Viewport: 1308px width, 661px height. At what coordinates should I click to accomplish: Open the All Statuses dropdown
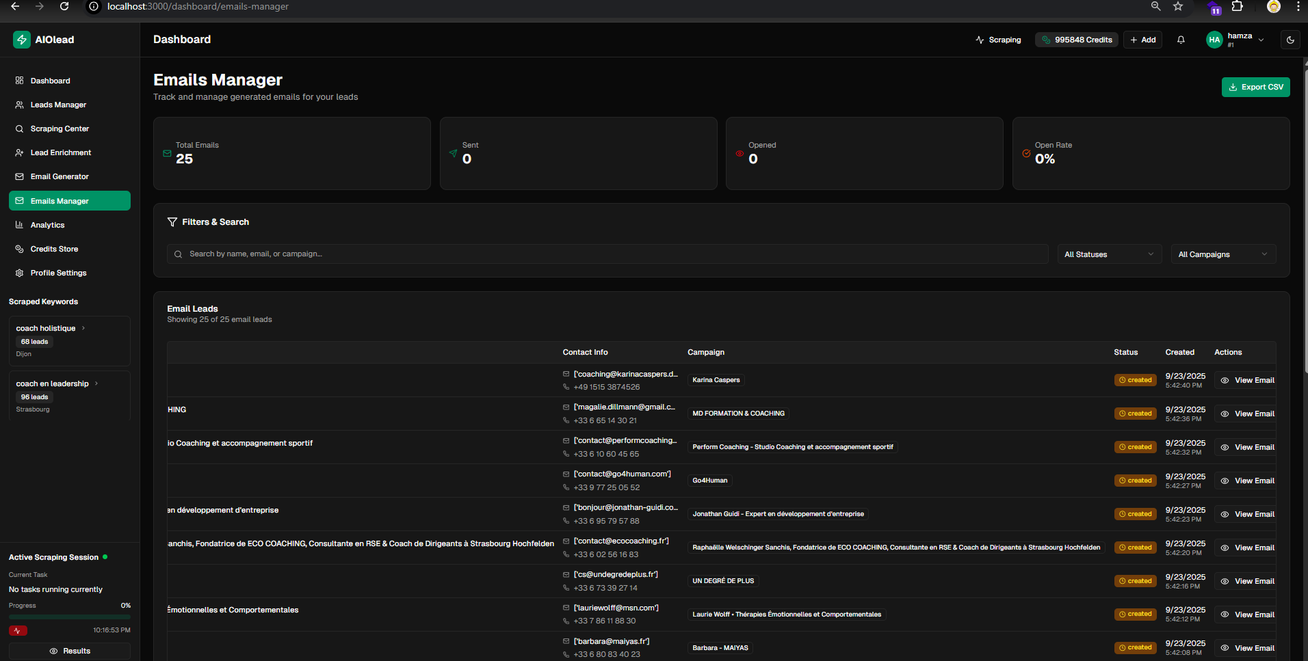[1109, 254]
